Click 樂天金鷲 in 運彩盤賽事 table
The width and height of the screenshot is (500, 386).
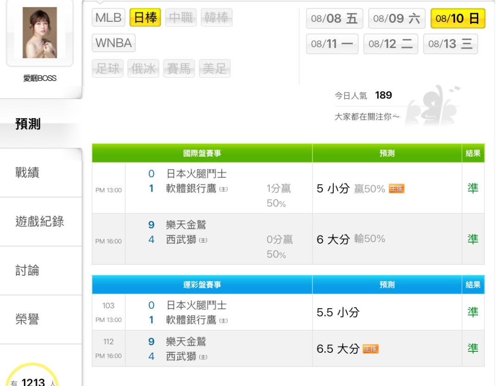(186, 342)
